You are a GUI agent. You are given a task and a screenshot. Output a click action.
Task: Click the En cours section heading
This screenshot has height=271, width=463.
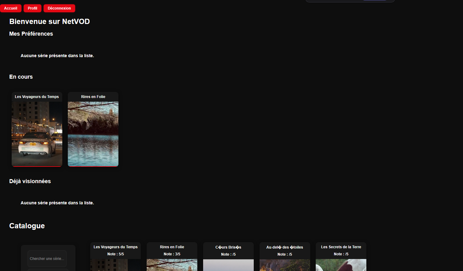coord(21,77)
